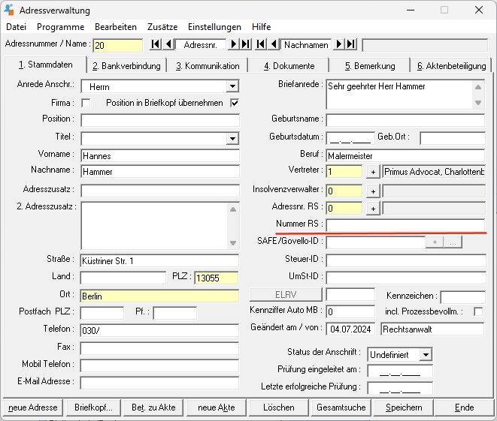
Task: Open the Zusätze menu
Action: click(162, 27)
